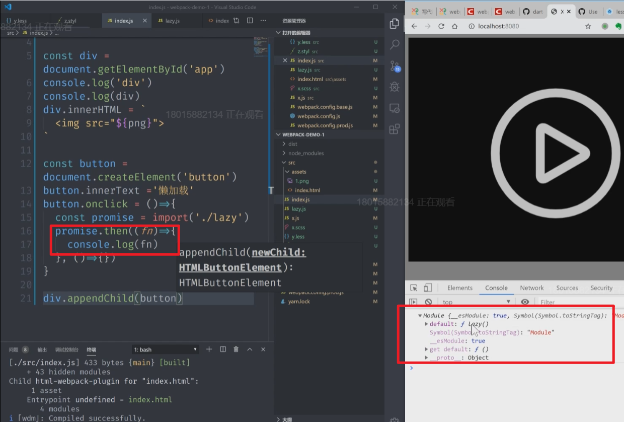Image resolution: width=624 pixels, height=422 pixels.
Task: Clear the DevTools console
Action: click(428, 302)
